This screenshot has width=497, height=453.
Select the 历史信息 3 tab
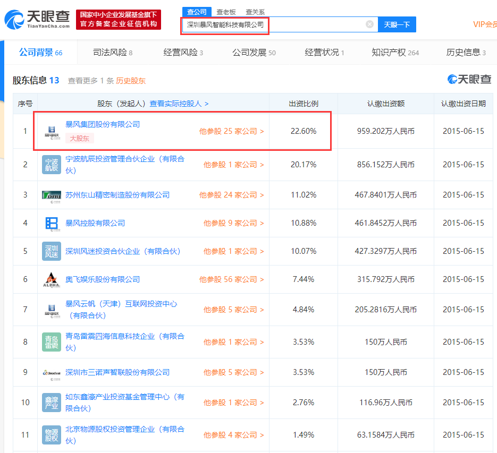[466, 52]
